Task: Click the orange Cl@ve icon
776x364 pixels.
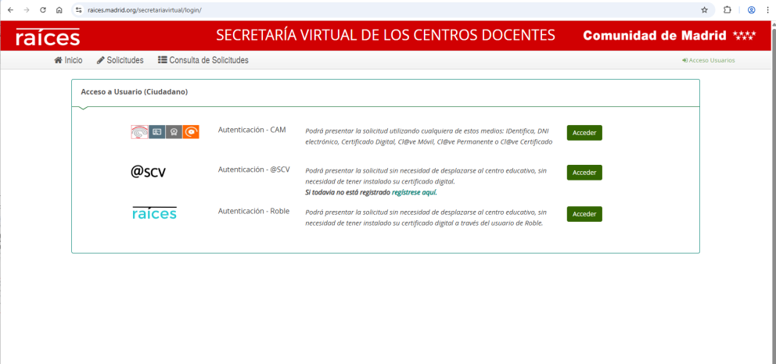Action: (191, 132)
